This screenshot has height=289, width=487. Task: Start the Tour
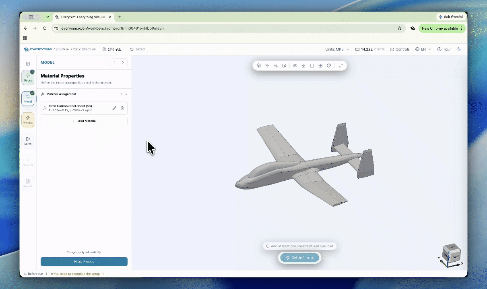(444, 49)
